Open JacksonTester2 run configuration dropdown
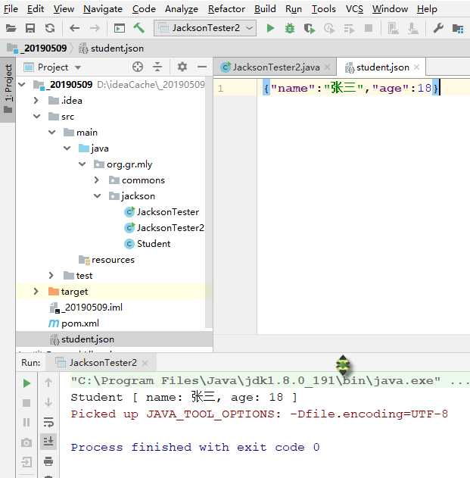 pos(205,28)
